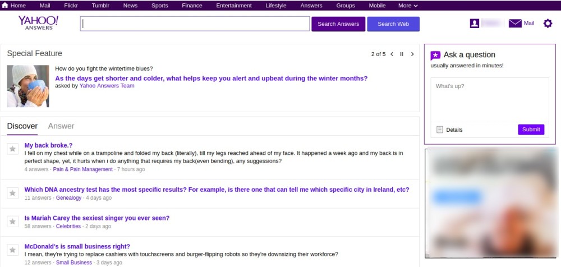Viewport: 561px width, 267px height.
Task: Open Entertainment in the top navigation
Action: pos(234,6)
